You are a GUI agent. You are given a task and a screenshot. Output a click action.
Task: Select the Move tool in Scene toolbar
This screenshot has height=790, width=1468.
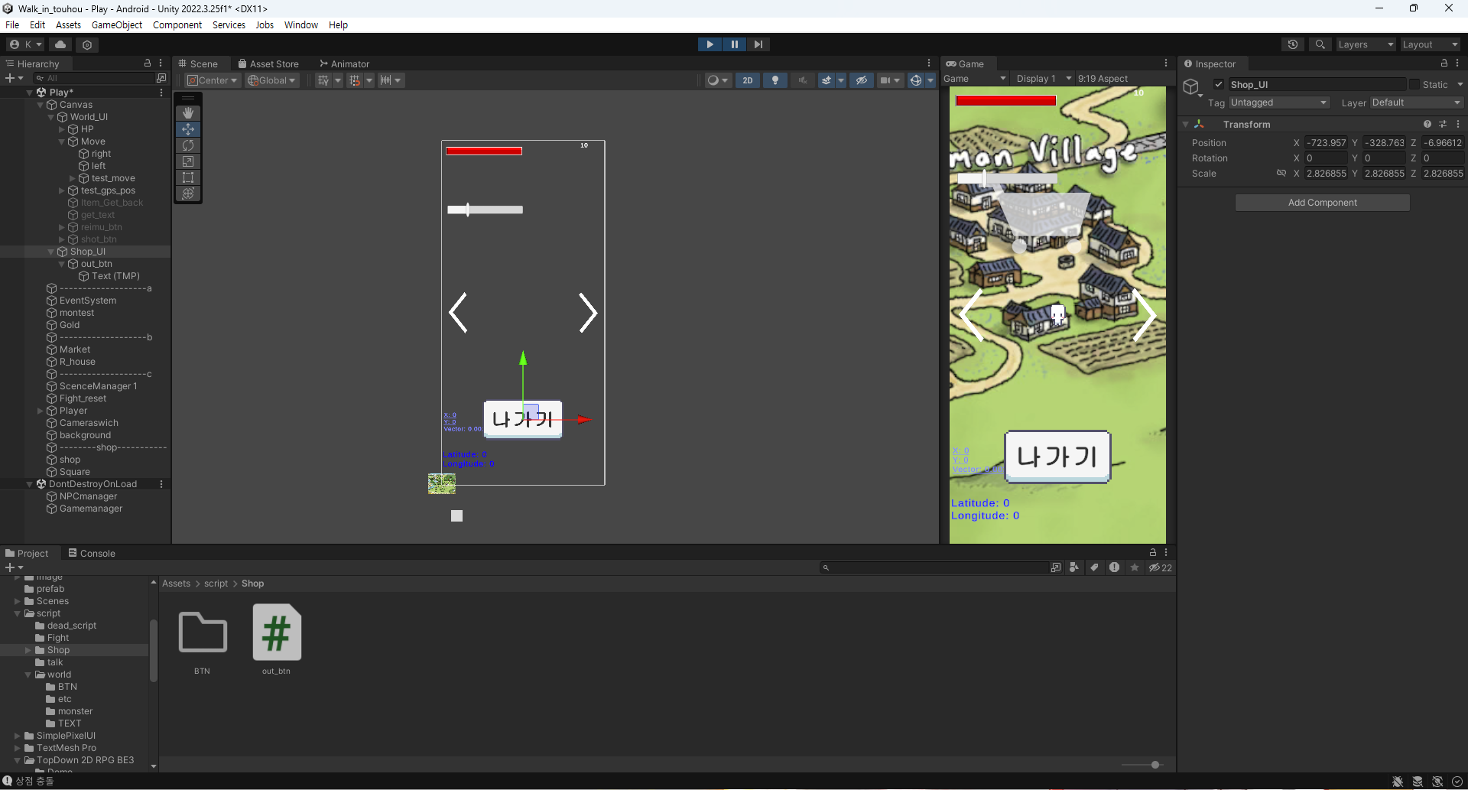click(x=188, y=129)
